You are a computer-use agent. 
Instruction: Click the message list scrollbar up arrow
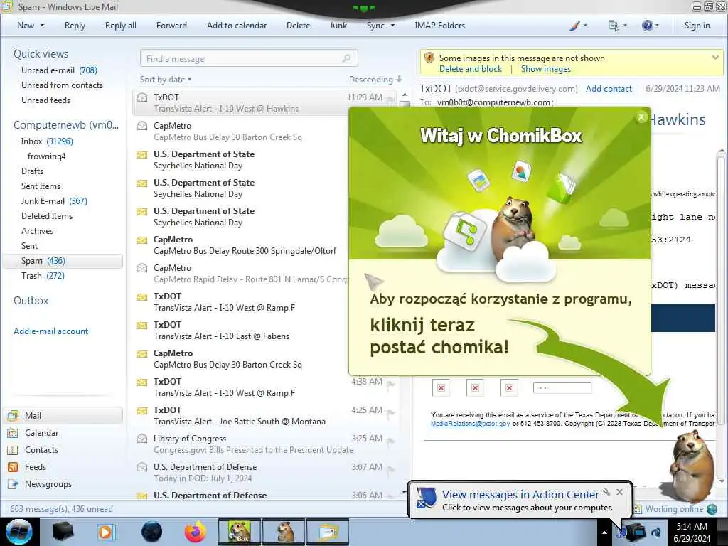click(405, 95)
